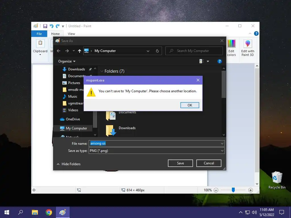Click the Back navigation arrow

coord(59,51)
